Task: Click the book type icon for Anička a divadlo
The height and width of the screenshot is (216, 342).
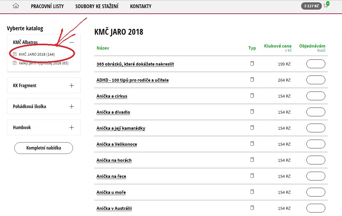Action: coord(252,112)
